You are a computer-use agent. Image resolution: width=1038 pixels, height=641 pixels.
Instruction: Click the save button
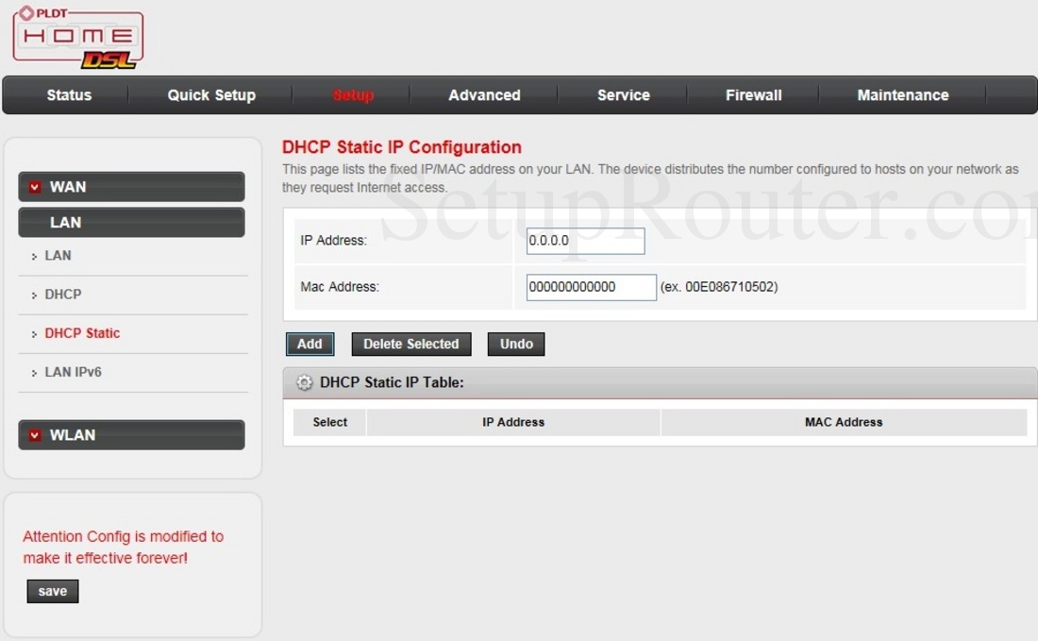point(52,591)
